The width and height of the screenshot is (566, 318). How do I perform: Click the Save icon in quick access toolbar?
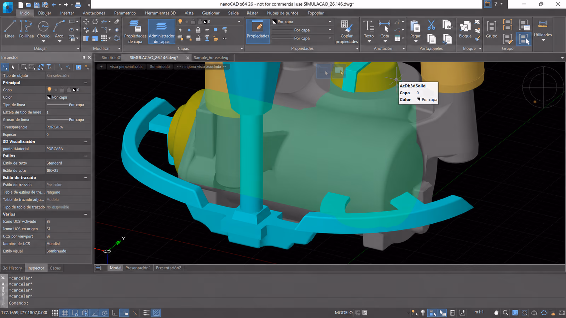(37, 5)
